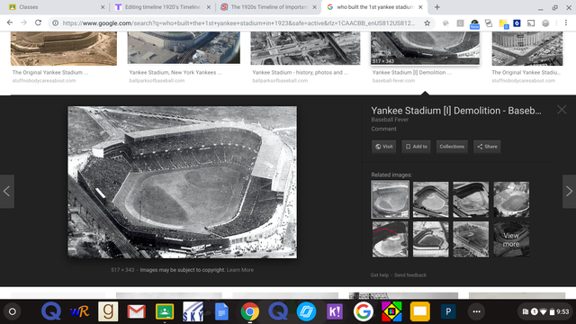The height and width of the screenshot is (324, 576).
Task: Click Send feedback link
Action: pyautogui.click(x=410, y=275)
